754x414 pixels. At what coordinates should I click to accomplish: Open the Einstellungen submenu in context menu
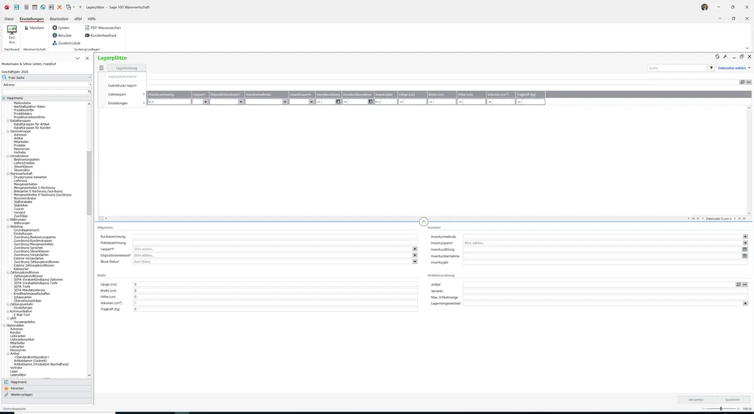click(122, 103)
